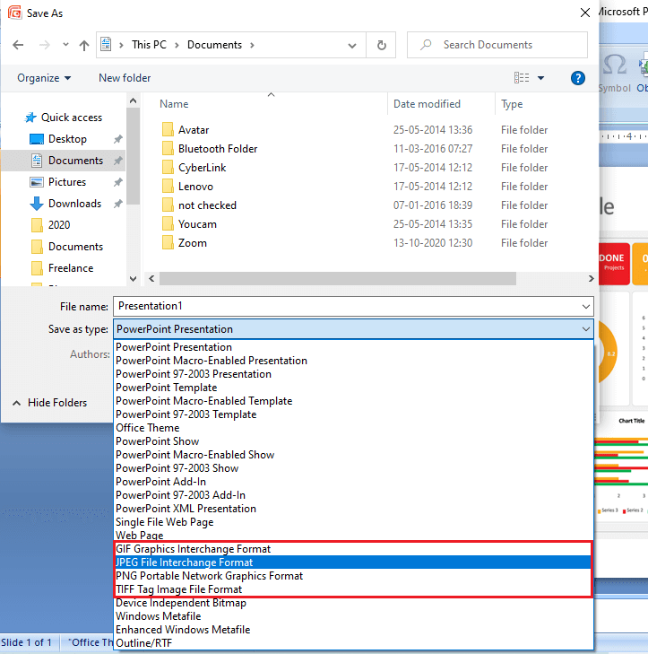
Task: Click the Avatar folder icon
Action: 168,129
